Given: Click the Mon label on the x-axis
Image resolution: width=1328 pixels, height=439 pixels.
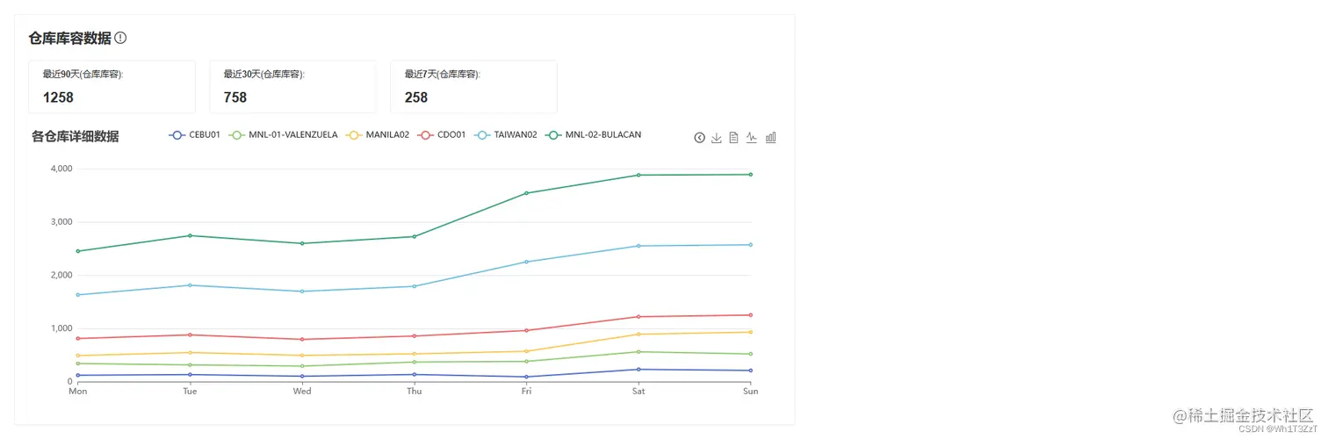Looking at the screenshot, I should tap(78, 392).
